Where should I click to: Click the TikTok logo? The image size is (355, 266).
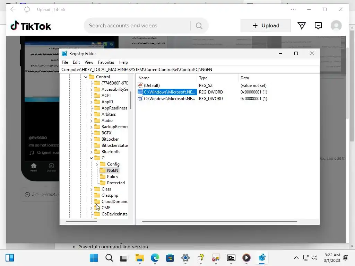point(31,26)
